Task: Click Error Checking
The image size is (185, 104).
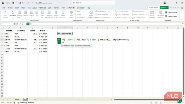Action: pyautogui.click(x=138, y=15)
